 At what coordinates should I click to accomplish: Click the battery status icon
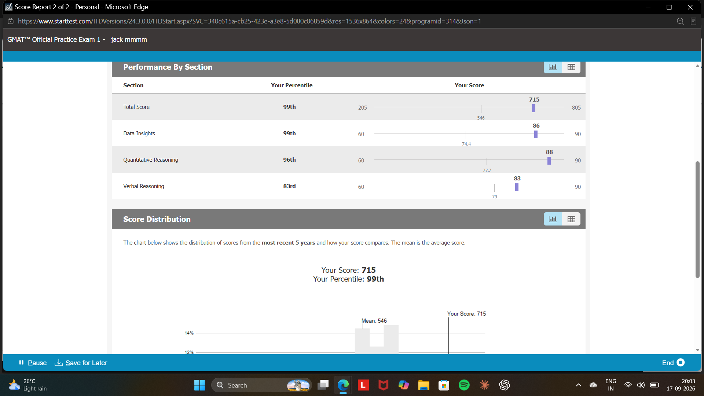pyautogui.click(x=654, y=385)
